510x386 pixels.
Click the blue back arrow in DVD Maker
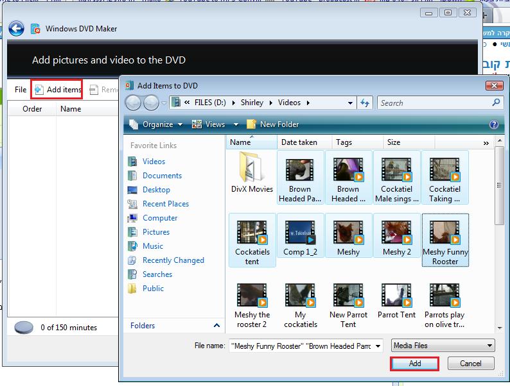pyautogui.click(x=16, y=29)
